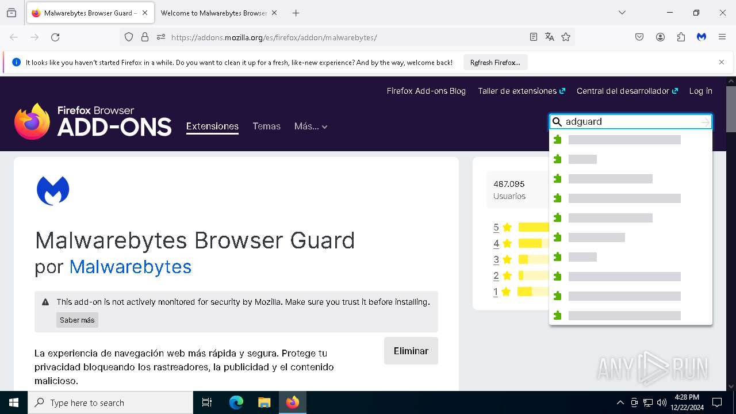Open File Explorer from the taskbar
Screen dimensions: 736x414
pyautogui.click(x=264, y=402)
